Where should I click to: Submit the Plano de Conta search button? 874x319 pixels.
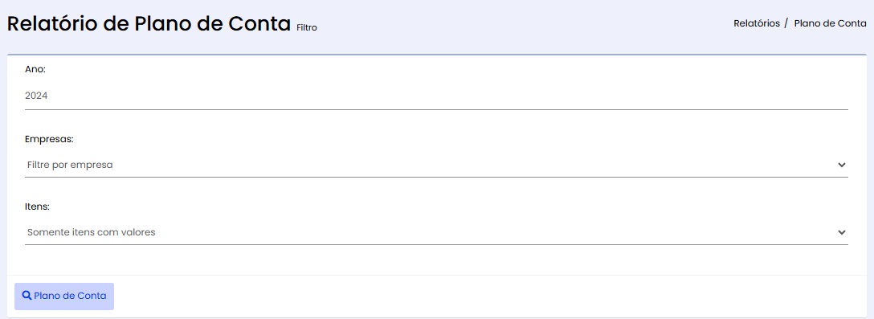64,297
